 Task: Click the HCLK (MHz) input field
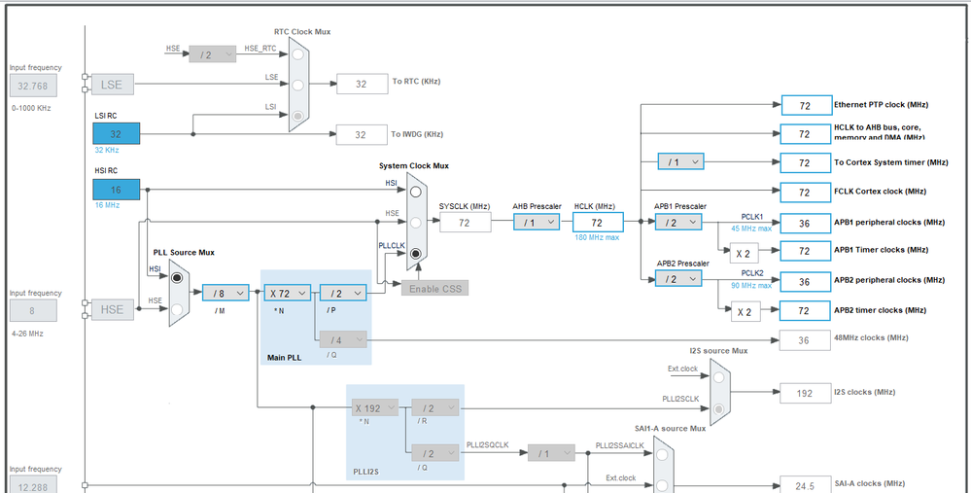coord(598,223)
